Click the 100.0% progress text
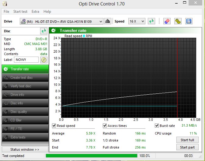This screenshot has width=205, height=161. (144, 156)
